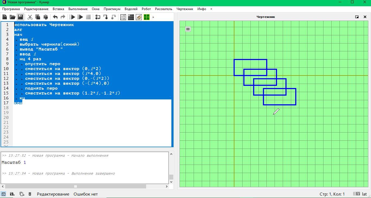Step out to the algorithm's end
Viewport: 371px width, 198px height.
coord(114,17)
